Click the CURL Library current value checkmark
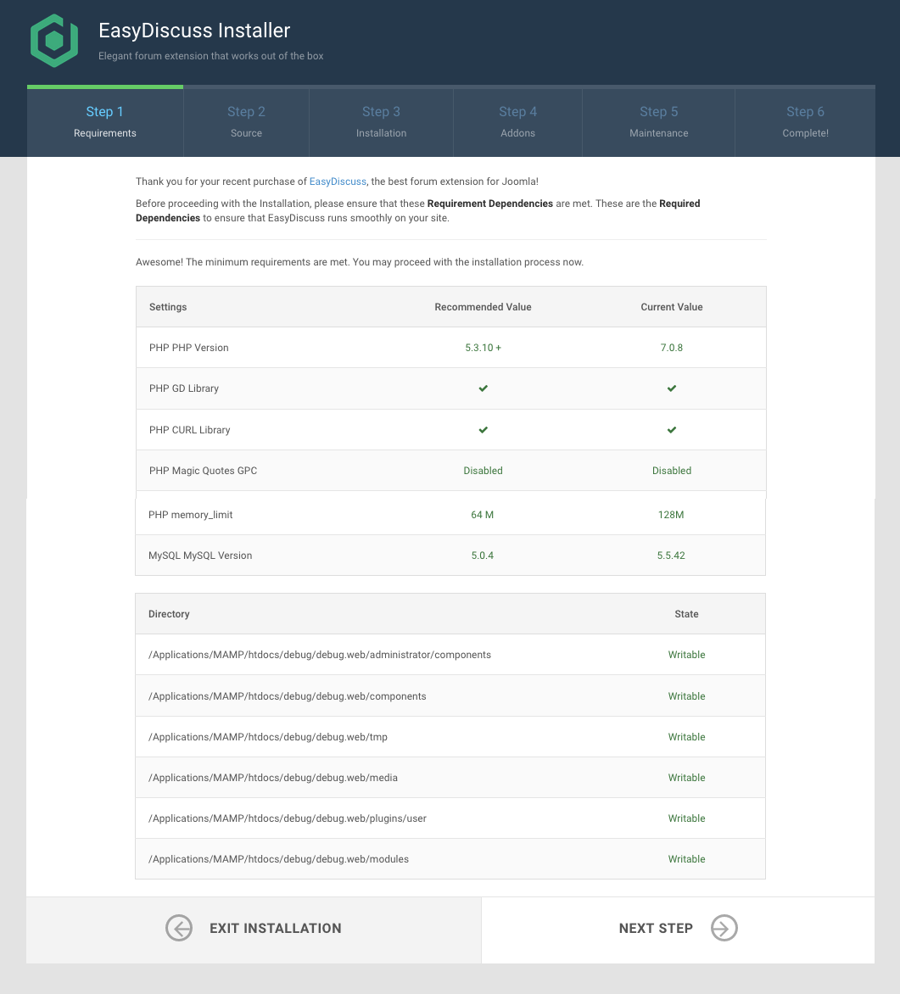900x994 pixels. 672,430
